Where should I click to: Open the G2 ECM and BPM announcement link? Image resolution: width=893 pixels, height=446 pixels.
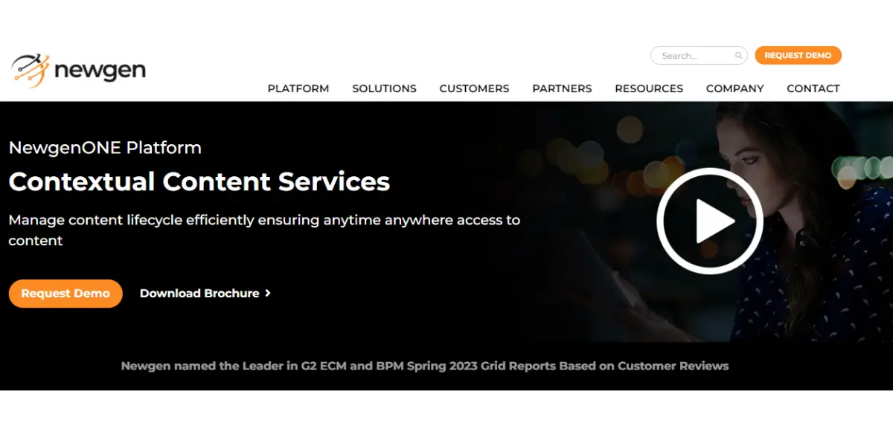425,366
